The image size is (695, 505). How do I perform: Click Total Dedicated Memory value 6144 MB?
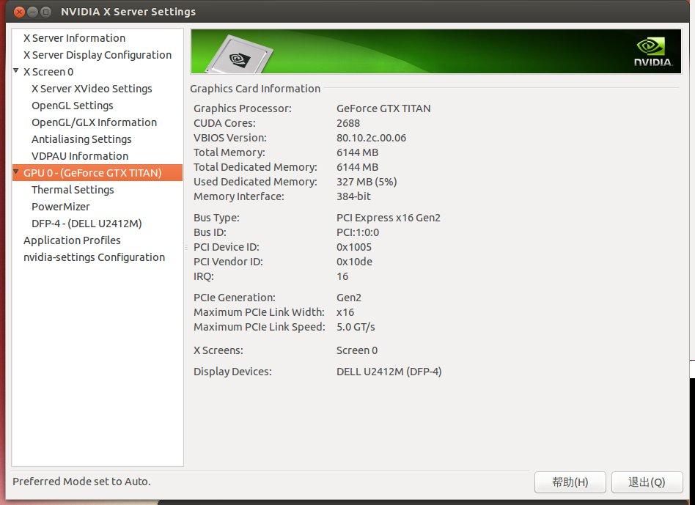[x=357, y=167]
